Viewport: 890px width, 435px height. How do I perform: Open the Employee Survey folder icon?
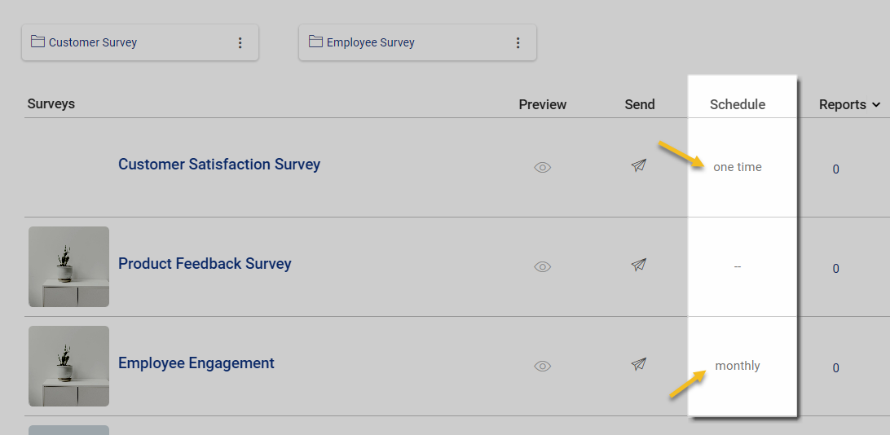pos(315,42)
